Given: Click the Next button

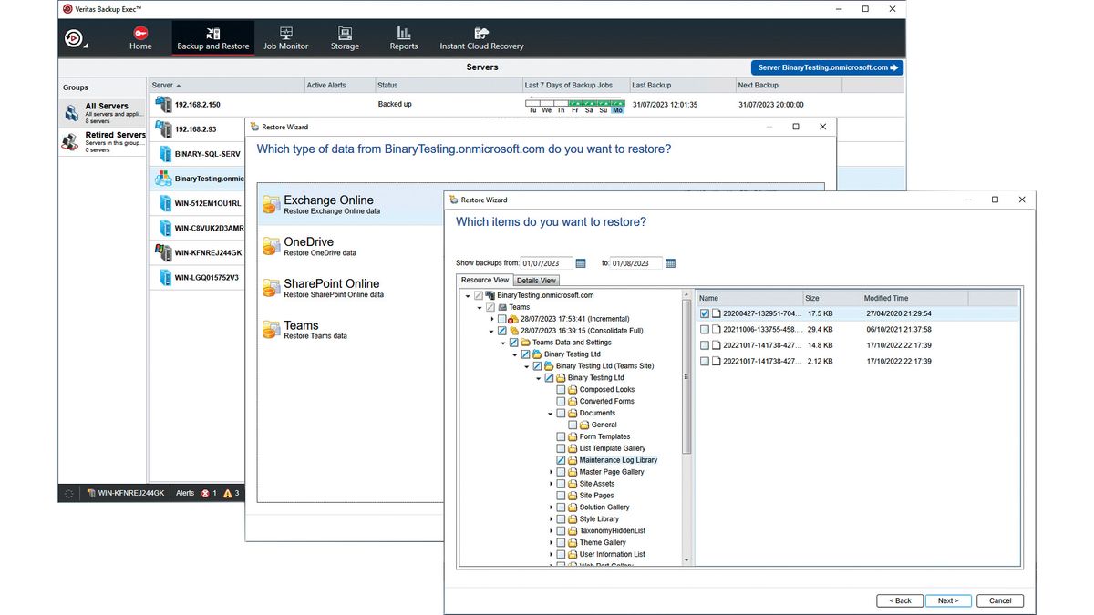Looking at the screenshot, I should pos(948,600).
